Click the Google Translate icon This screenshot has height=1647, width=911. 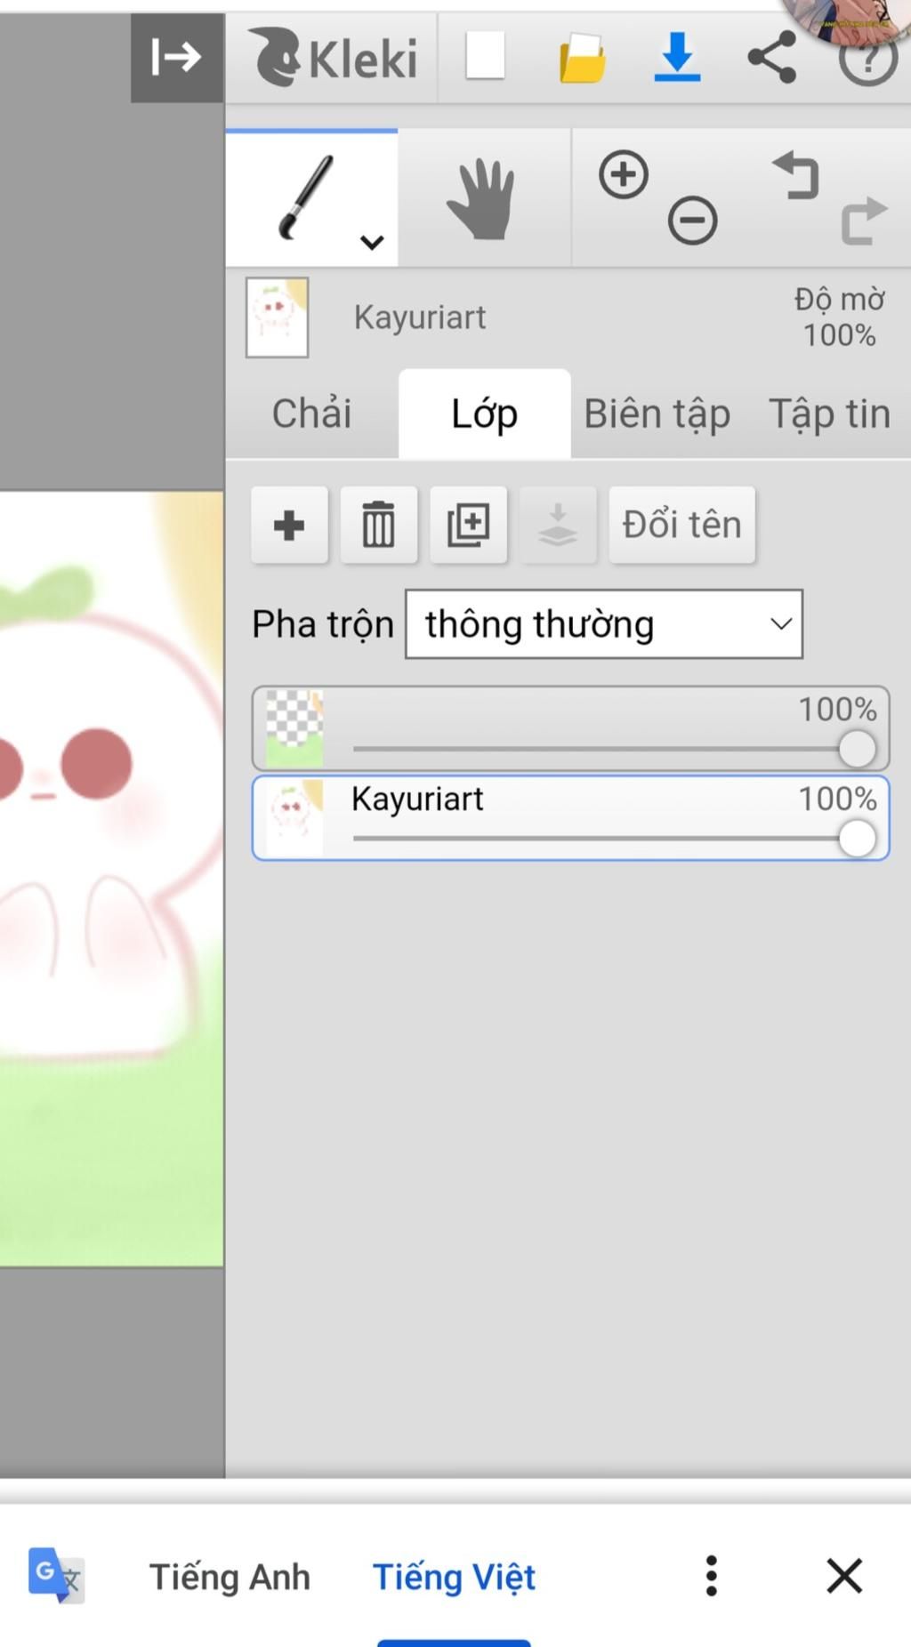pyautogui.click(x=56, y=1576)
